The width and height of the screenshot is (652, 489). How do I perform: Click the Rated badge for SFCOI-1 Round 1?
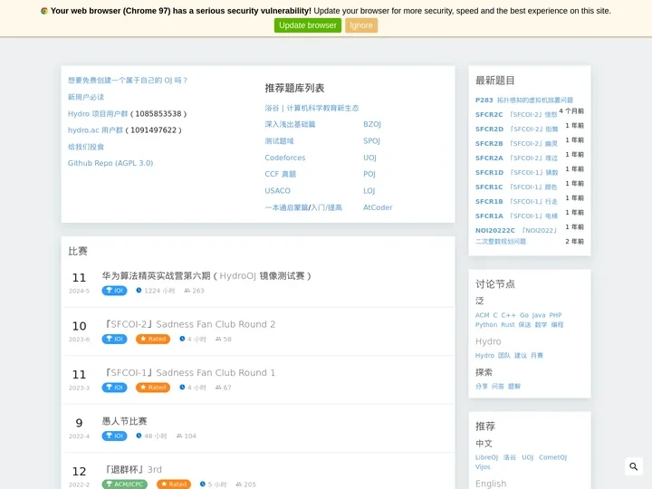tap(153, 388)
